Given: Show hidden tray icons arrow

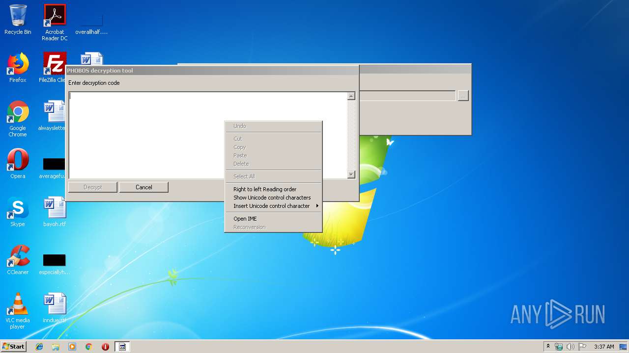Looking at the screenshot, I should (x=548, y=346).
